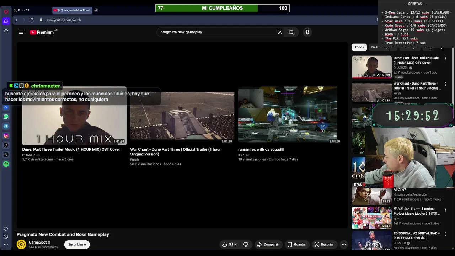455x256 pixels.
Task: Play end-screen War Chant pyramid thumbnail
Action: (182, 116)
